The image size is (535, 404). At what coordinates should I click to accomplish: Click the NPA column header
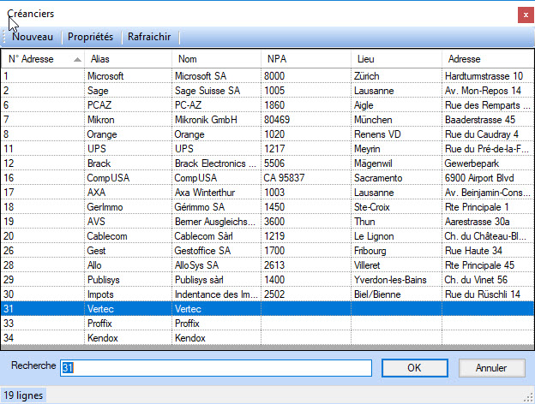306,59
